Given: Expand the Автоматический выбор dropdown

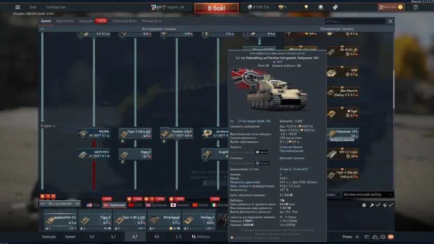Looking at the screenshot, I should coord(368,195).
